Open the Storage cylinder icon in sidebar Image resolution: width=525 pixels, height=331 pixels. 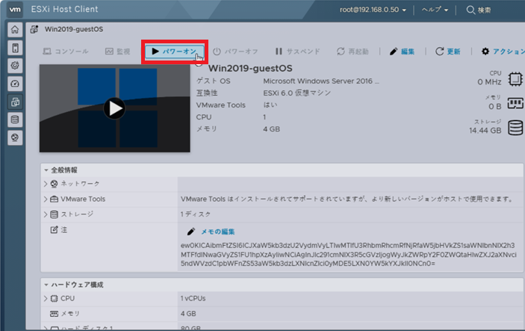pyautogui.click(x=14, y=120)
